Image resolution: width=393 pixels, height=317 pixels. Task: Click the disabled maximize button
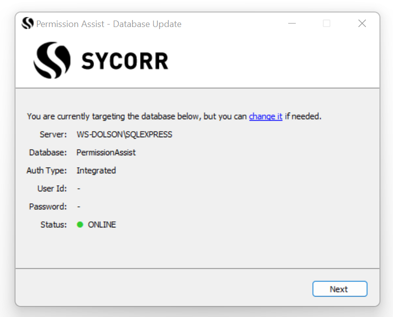pos(326,24)
